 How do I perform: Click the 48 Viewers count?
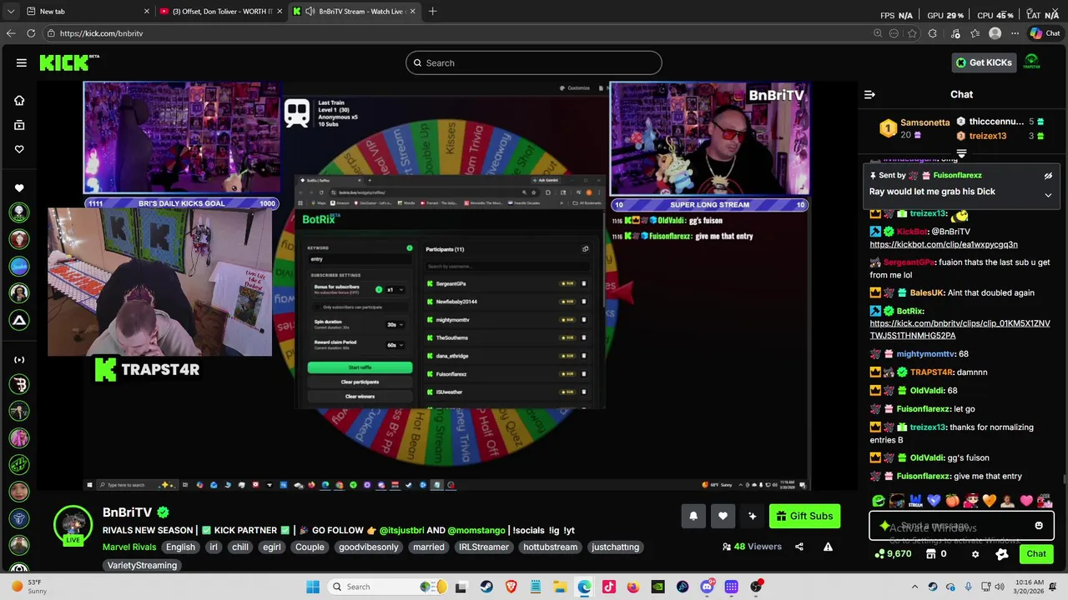point(752,547)
